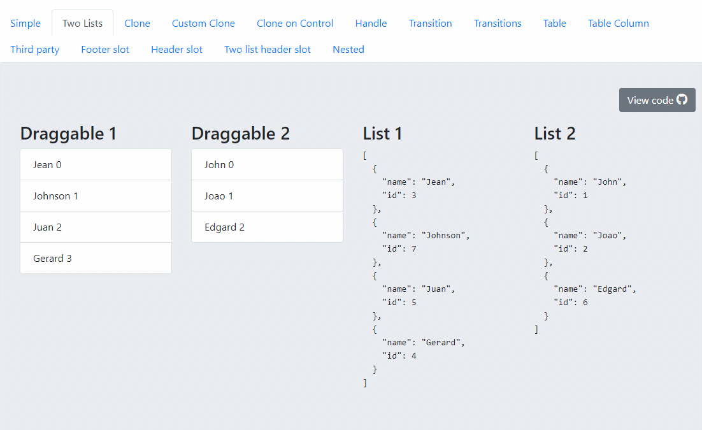This screenshot has width=702, height=430.
Task: Open the Simple tab
Action: click(25, 24)
